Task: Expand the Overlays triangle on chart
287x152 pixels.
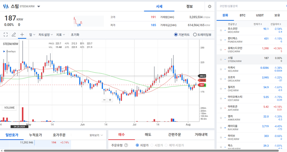Action: pyautogui.click(x=4, y=51)
